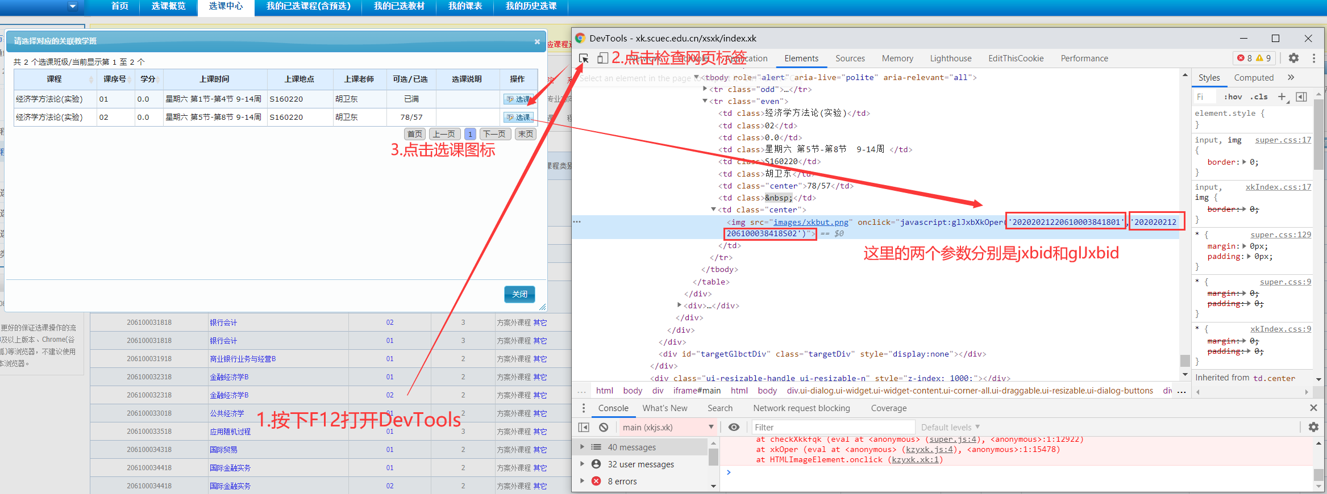
Task: Collapse the tbody role="alert" node
Action: (697, 77)
